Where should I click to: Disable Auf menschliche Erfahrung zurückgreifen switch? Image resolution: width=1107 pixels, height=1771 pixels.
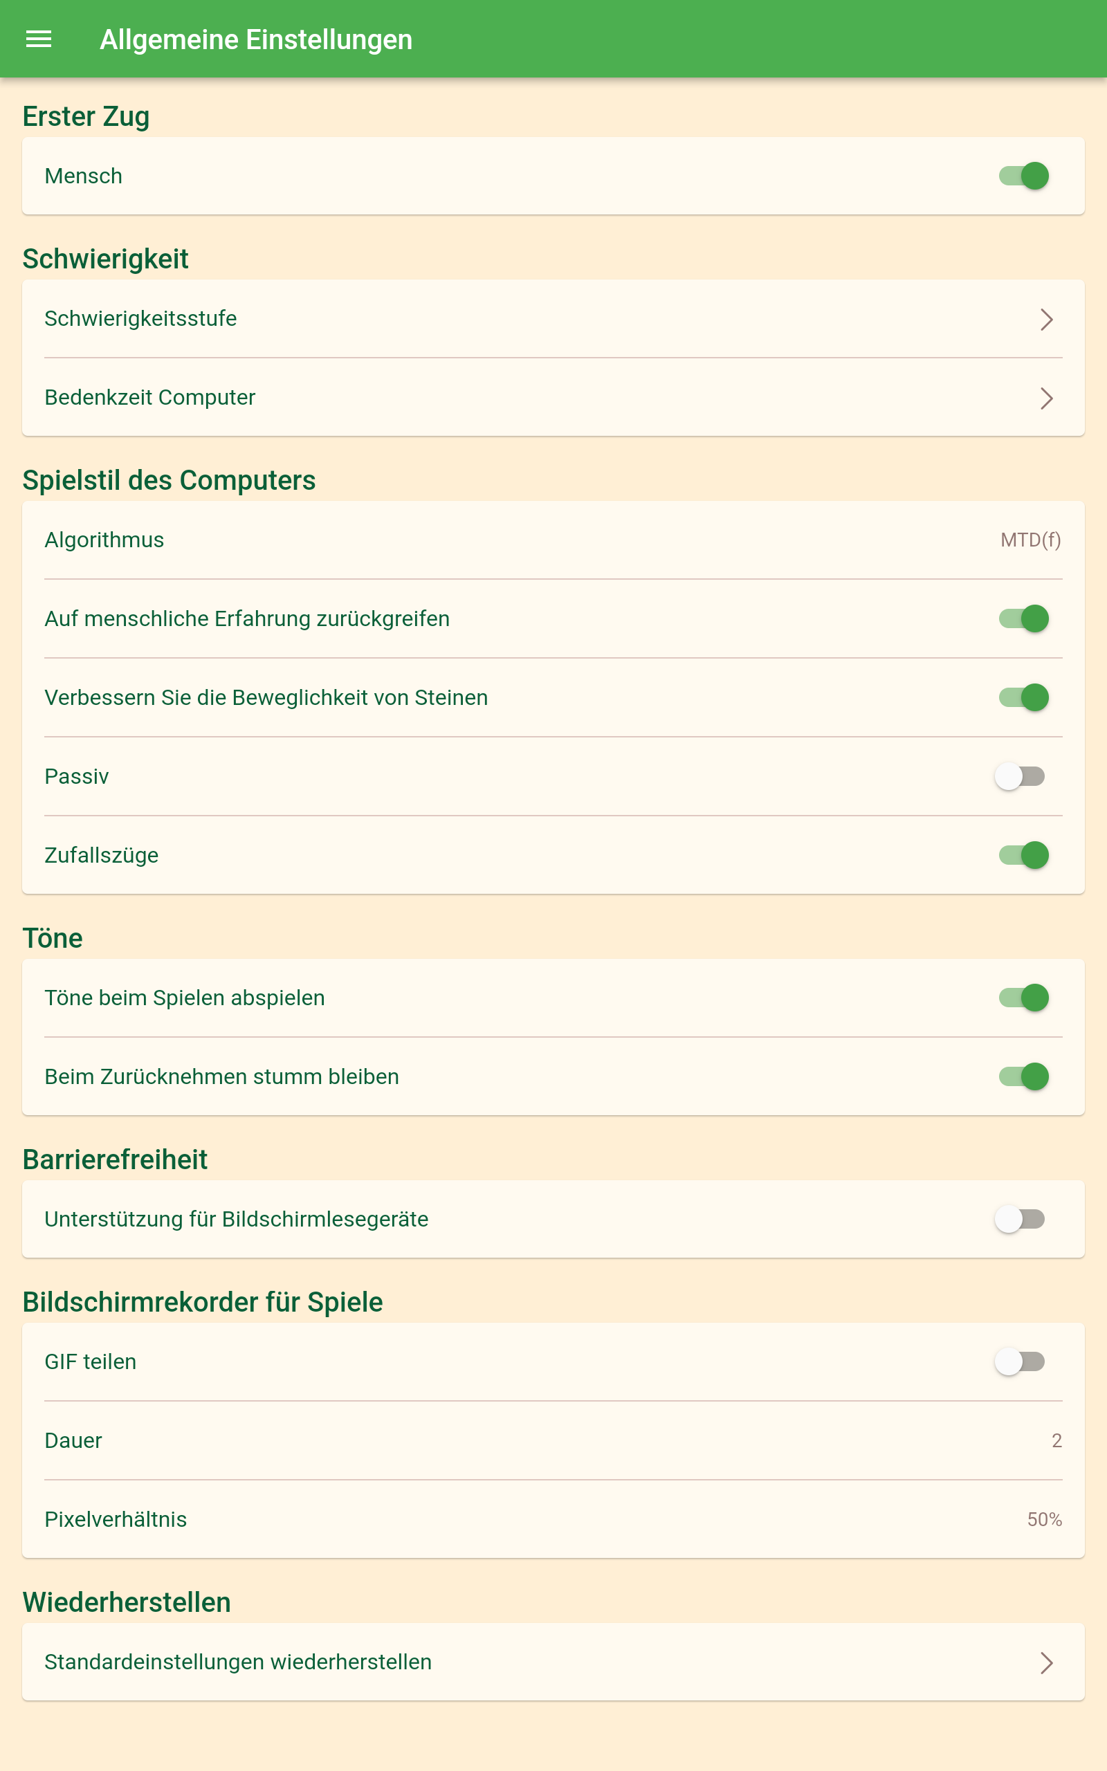pos(1023,618)
